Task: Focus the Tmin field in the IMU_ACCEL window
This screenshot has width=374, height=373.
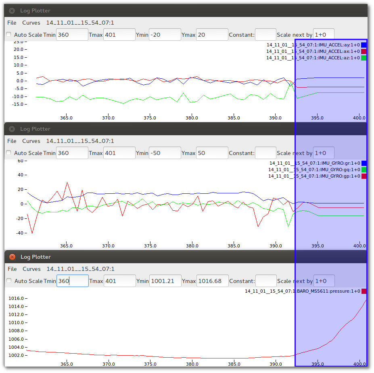Action: coord(72,35)
